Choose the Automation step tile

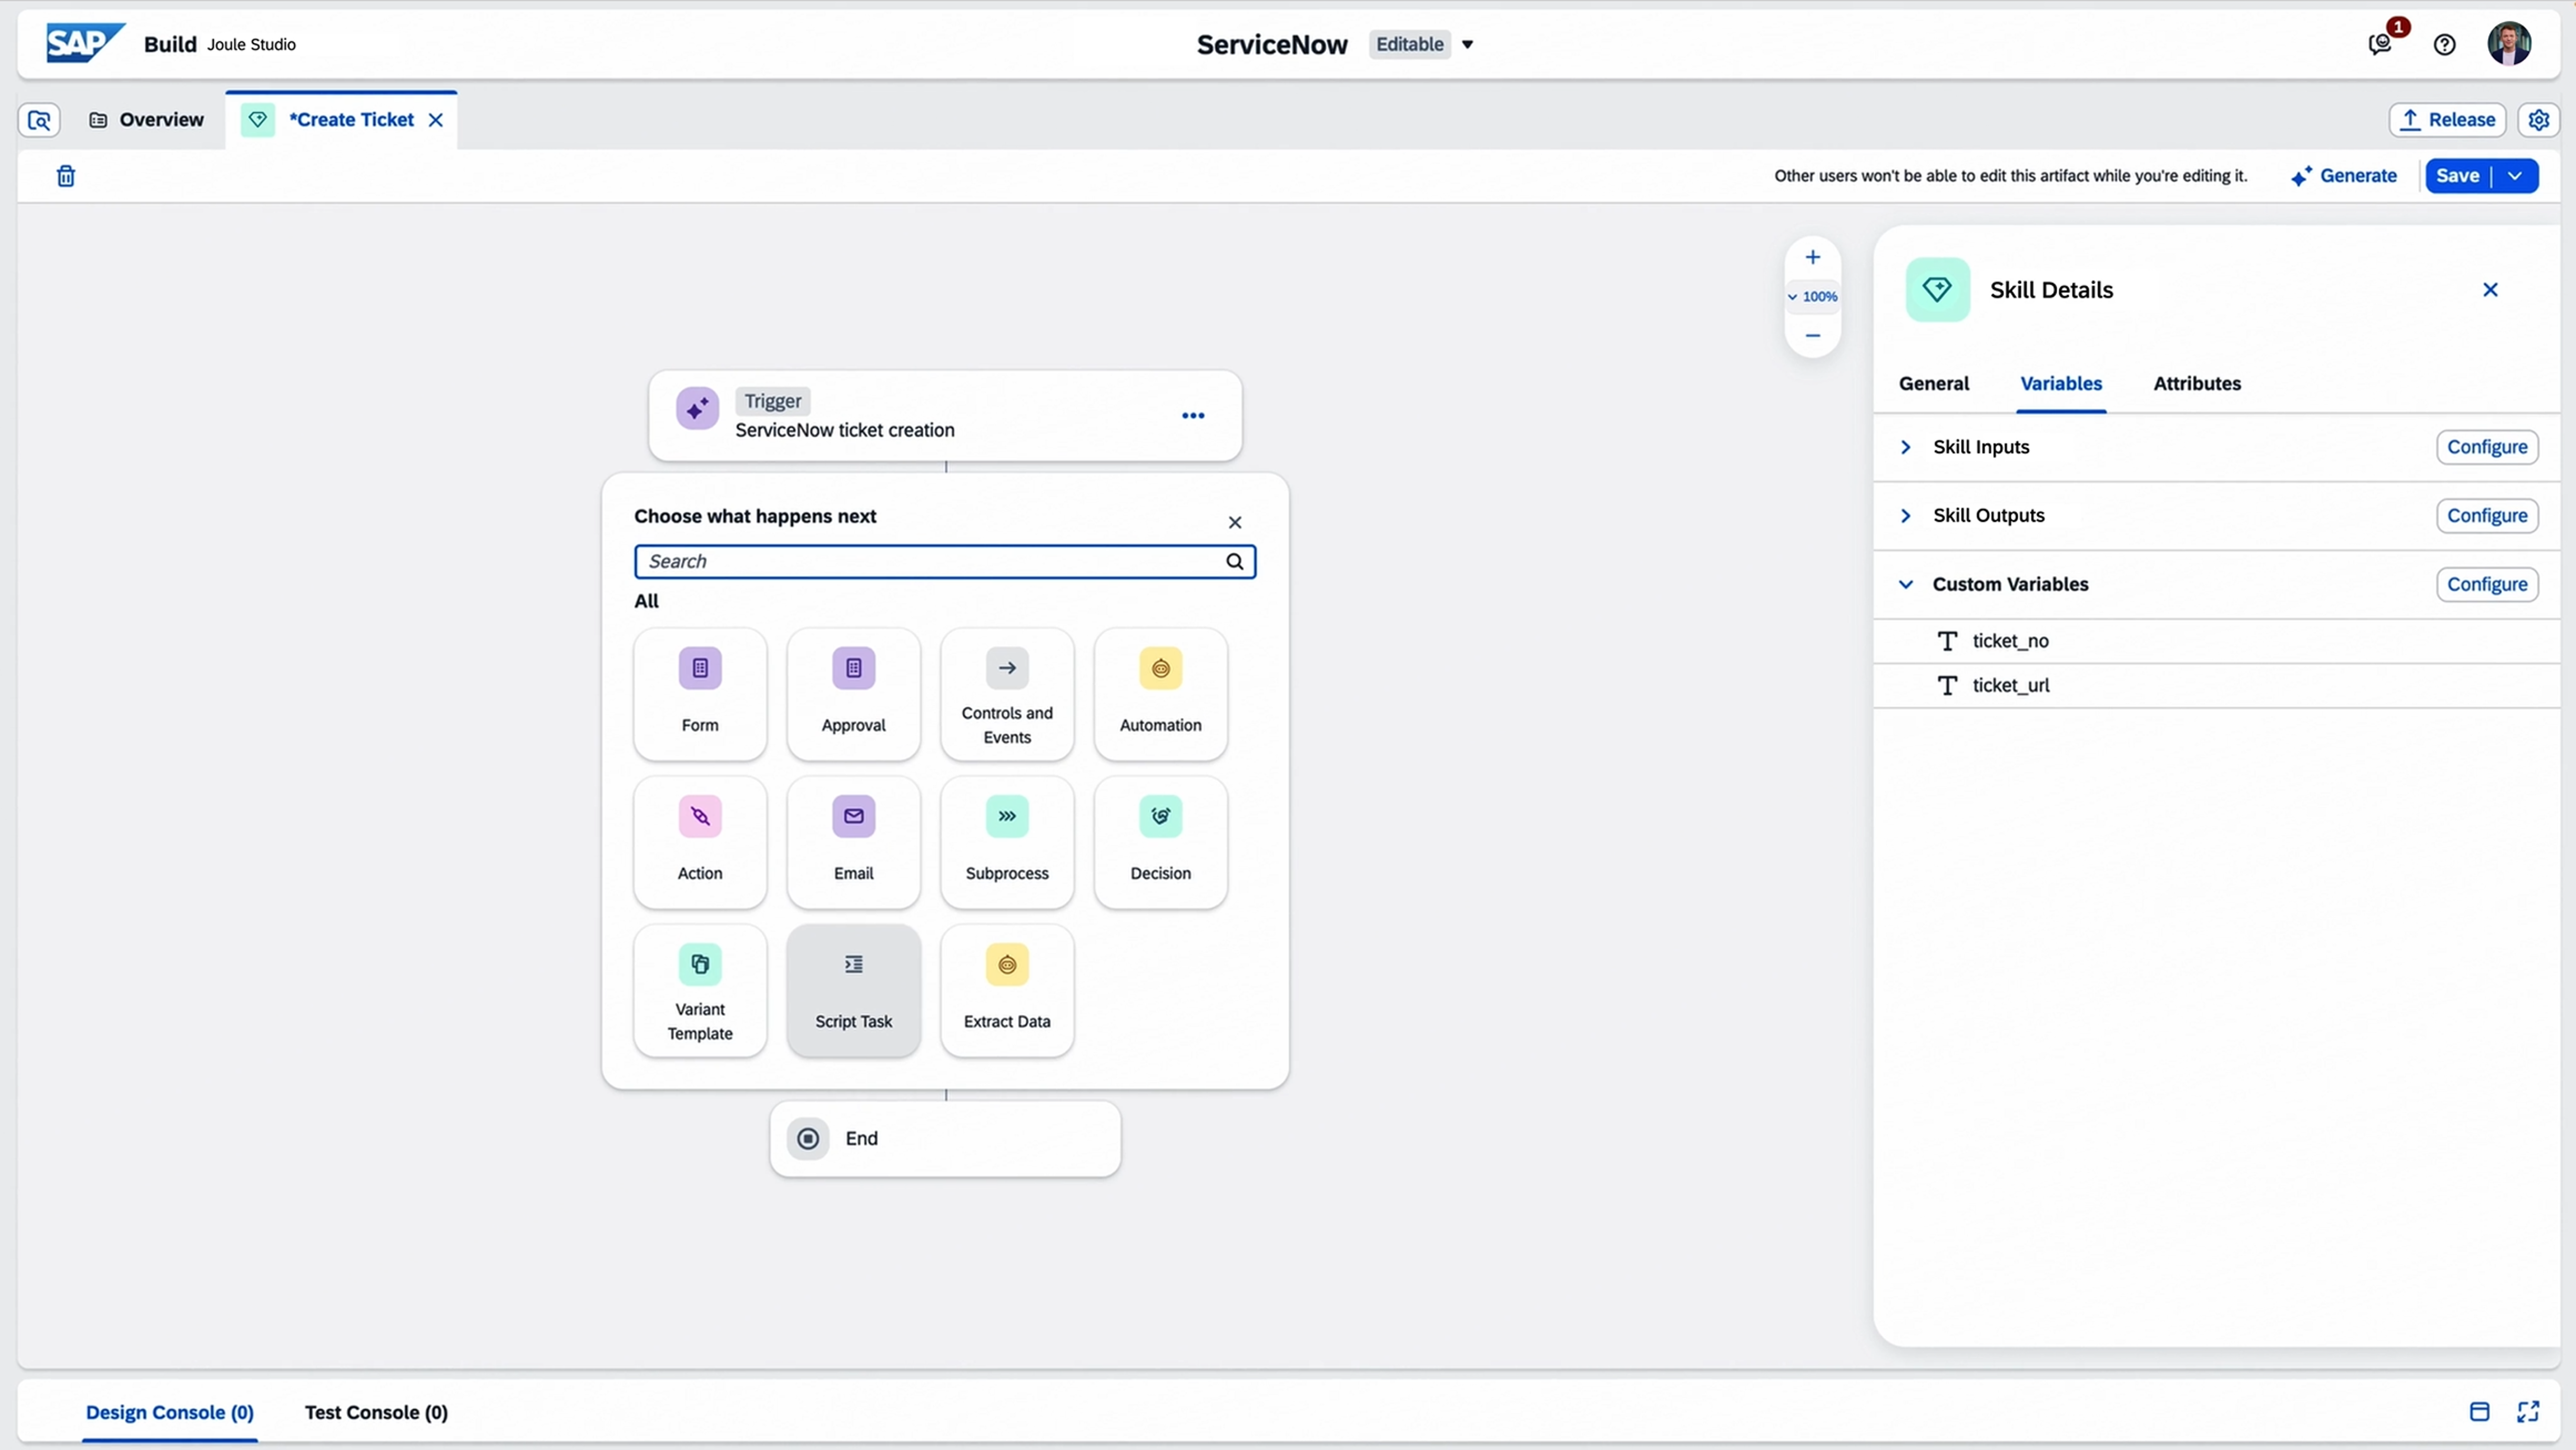click(x=1160, y=693)
